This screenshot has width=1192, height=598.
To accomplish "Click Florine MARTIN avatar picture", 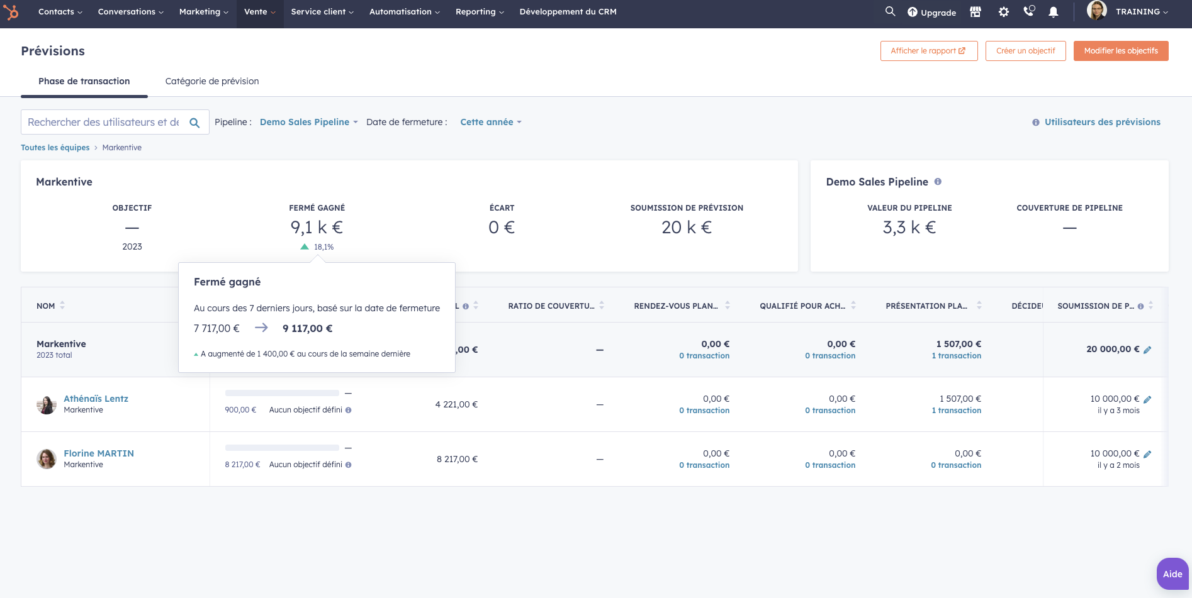I will [x=47, y=459].
